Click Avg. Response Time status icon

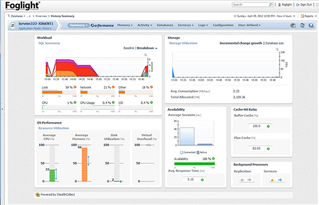tap(202, 180)
